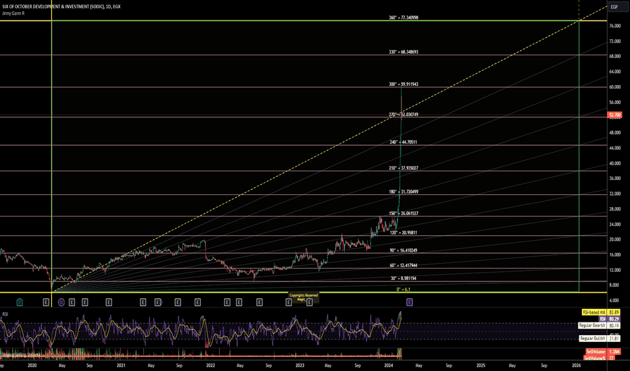Select the 210° = 37.935027 Gann label

(x=404, y=168)
